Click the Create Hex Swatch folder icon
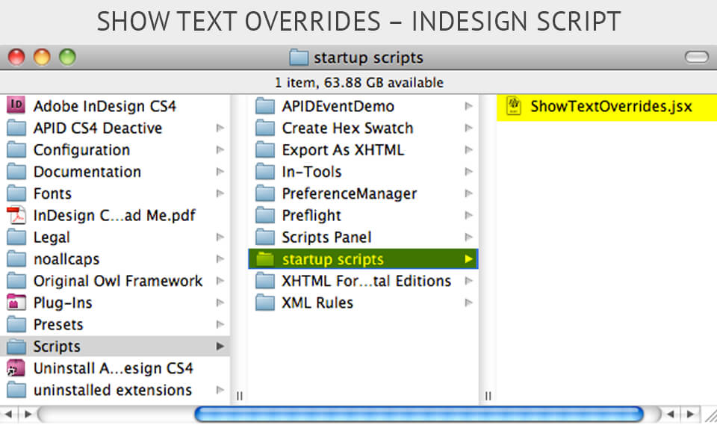This screenshot has height=428, width=717. (x=264, y=128)
